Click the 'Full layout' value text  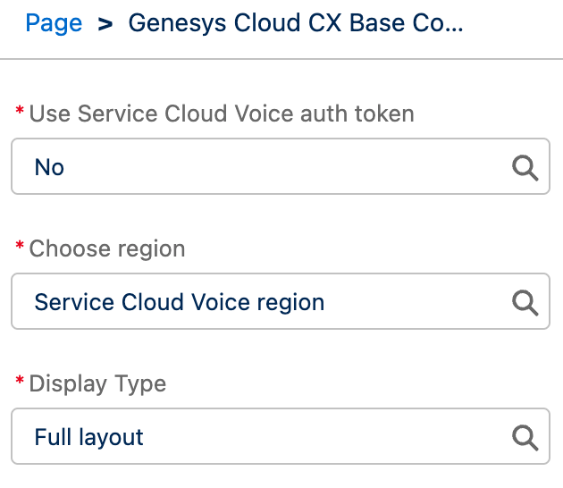pyautogui.click(x=89, y=437)
